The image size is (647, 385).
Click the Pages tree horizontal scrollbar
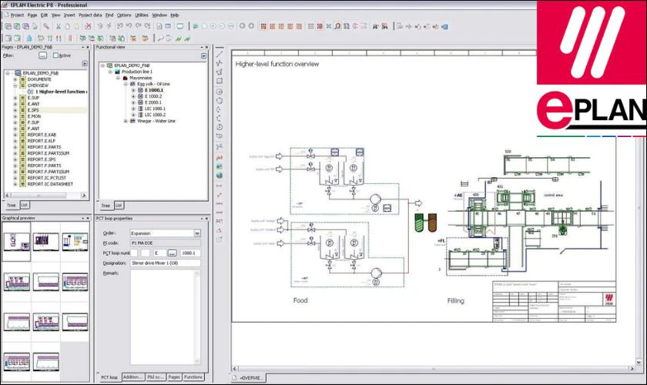point(45,195)
